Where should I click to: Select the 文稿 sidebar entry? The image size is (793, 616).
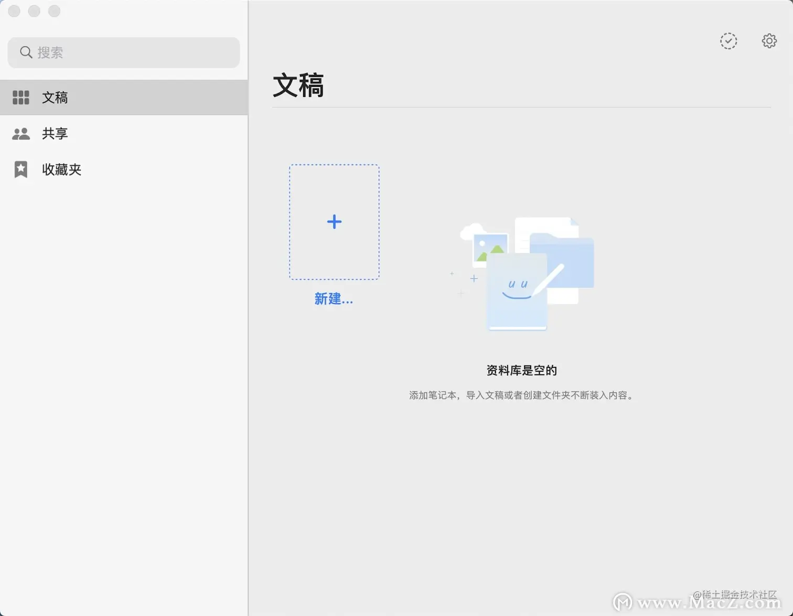[55, 98]
